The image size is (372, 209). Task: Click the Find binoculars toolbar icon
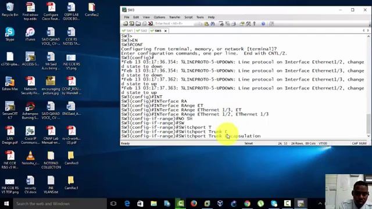213,24
